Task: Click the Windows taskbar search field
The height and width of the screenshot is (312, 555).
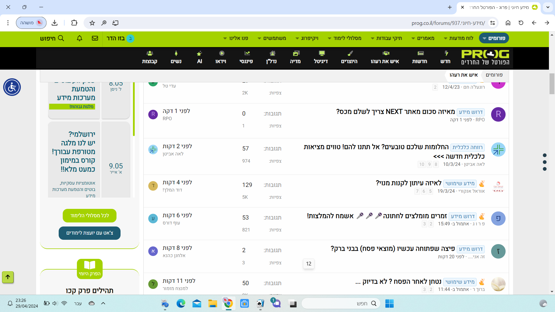Action: pos(341,303)
